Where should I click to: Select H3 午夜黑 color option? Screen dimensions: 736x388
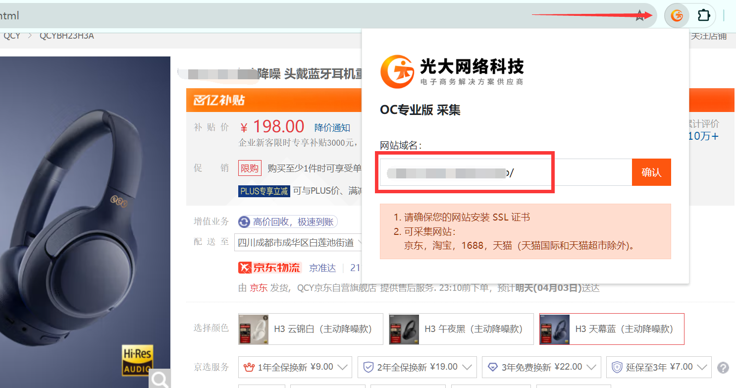coord(461,329)
